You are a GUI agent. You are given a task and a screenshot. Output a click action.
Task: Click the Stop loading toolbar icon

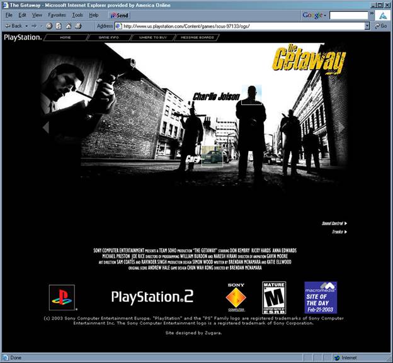coord(49,26)
